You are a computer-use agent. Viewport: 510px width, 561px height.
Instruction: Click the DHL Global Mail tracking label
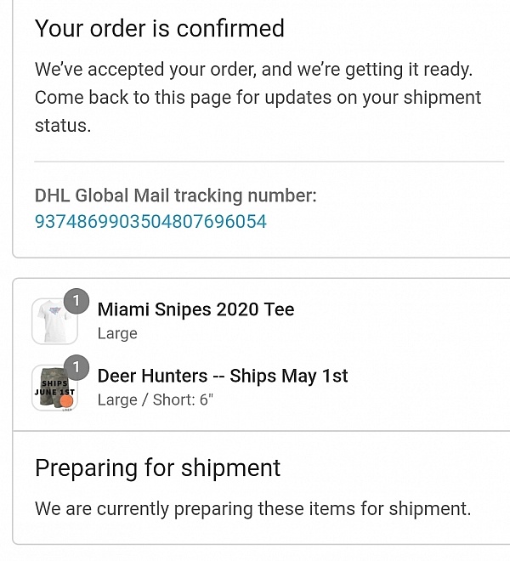[175, 195]
